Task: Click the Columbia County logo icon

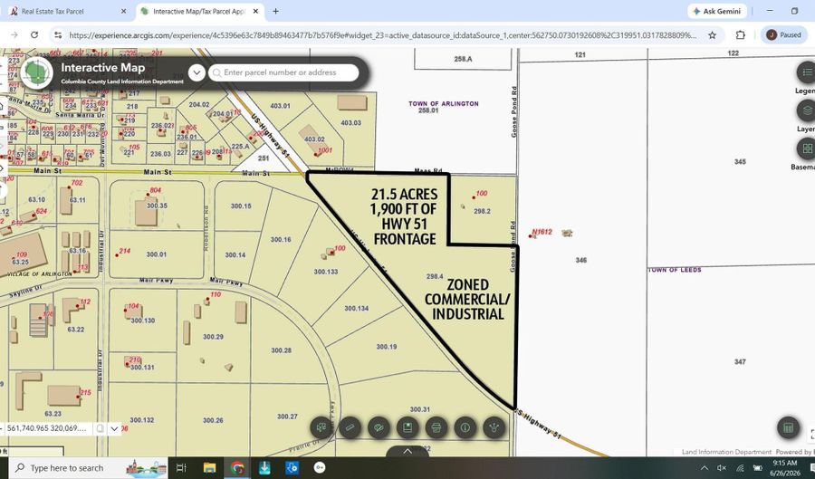Action: point(36,72)
